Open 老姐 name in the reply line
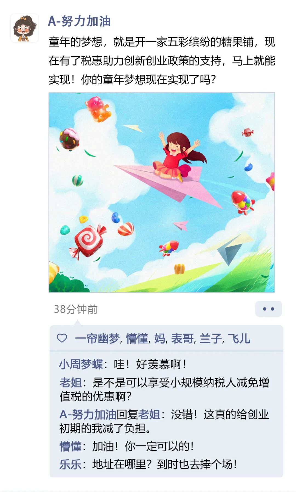Viewport: 296px width, 492px height. tap(149, 414)
